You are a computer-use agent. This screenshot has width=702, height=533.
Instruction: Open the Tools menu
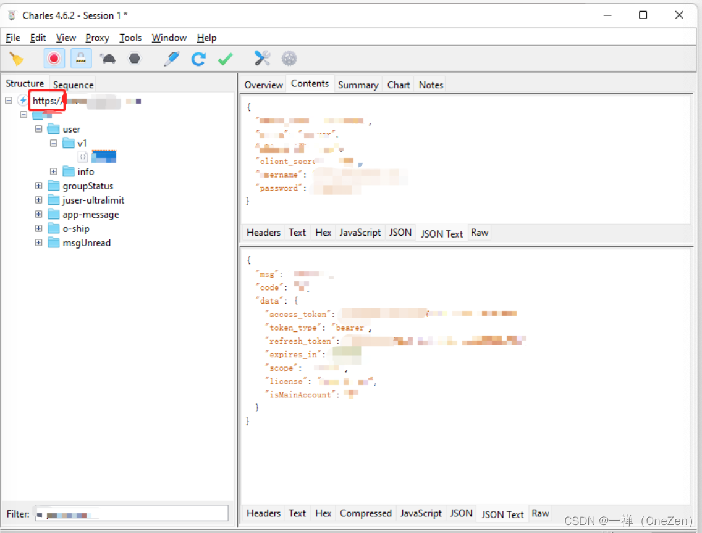coord(130,38)
